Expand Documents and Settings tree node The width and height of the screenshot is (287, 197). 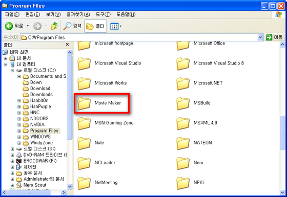(19, 77)
